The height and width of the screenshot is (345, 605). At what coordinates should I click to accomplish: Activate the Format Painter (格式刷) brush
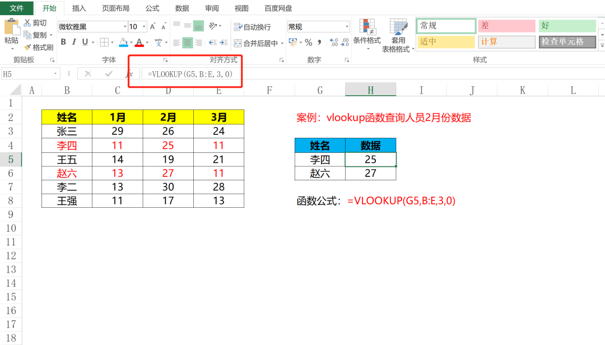point(27,47)
